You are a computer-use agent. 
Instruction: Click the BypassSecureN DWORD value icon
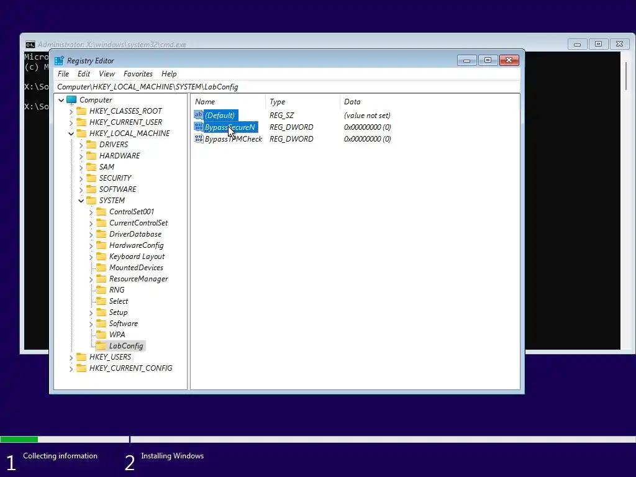coord(198,127)
